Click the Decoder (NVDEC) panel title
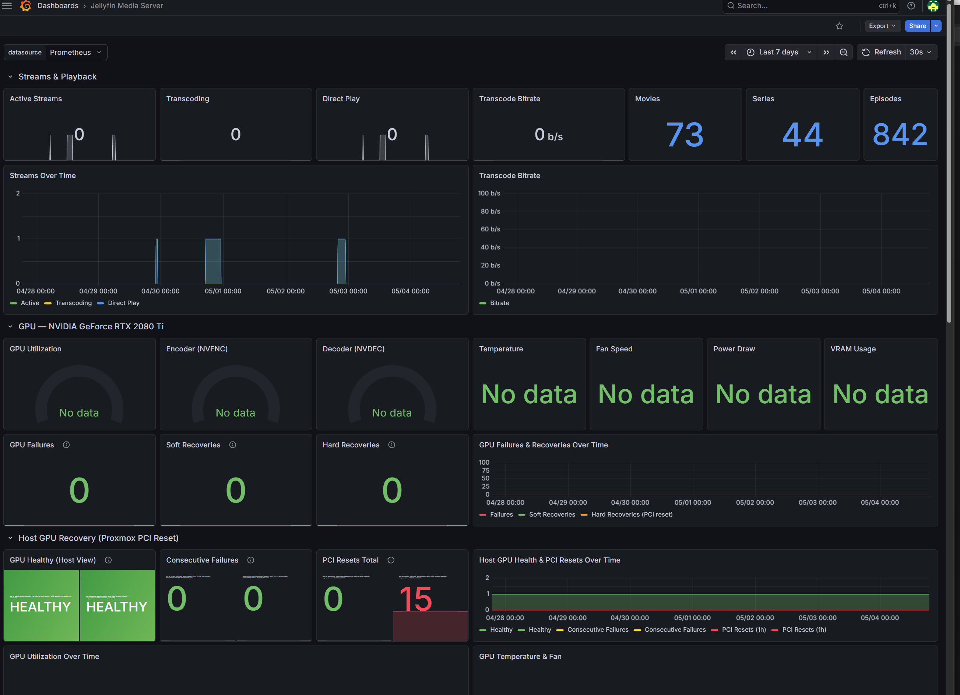 pyautogui.click(x=354, y=348)
